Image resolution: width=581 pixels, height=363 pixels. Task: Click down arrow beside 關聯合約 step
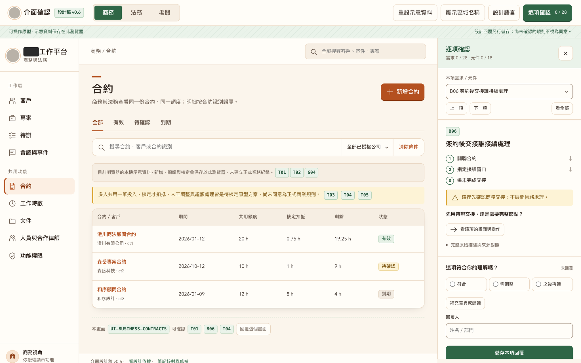click(x=570, y=159)
